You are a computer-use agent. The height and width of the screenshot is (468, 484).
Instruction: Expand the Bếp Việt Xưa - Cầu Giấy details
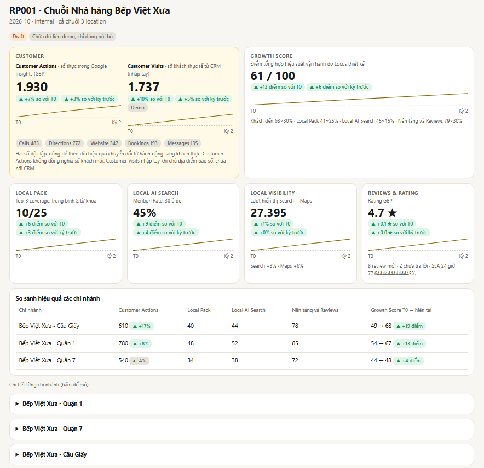click(x=241, y=454)
